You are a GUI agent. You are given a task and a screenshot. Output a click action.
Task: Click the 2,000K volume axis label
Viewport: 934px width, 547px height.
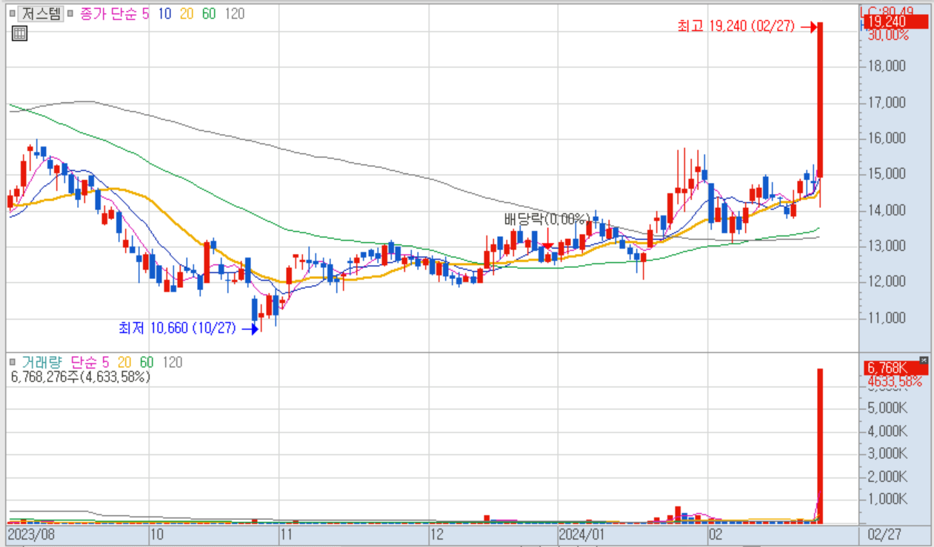coord(887,476)
